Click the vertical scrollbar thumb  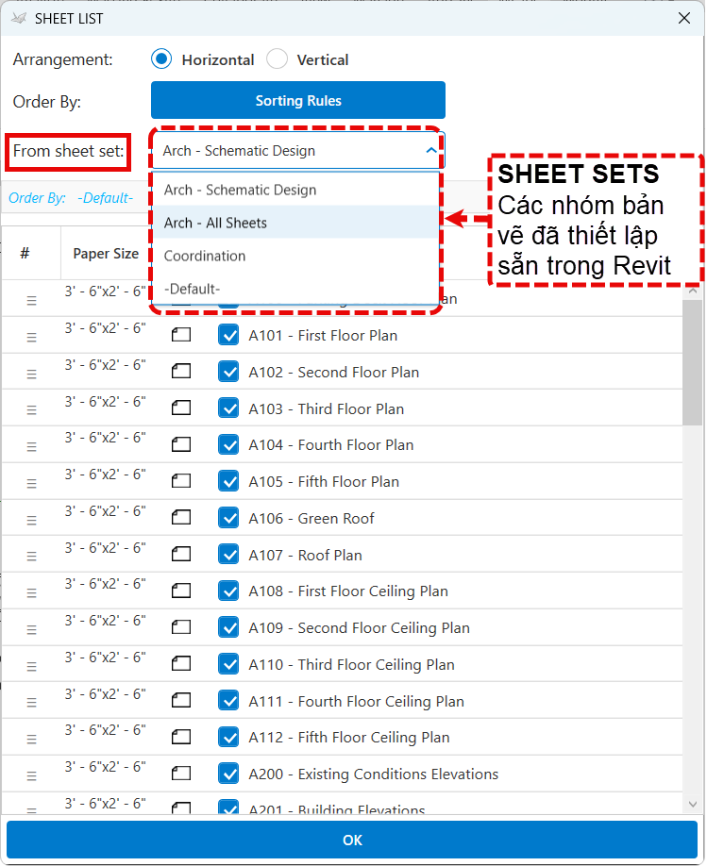coord(693,363)
